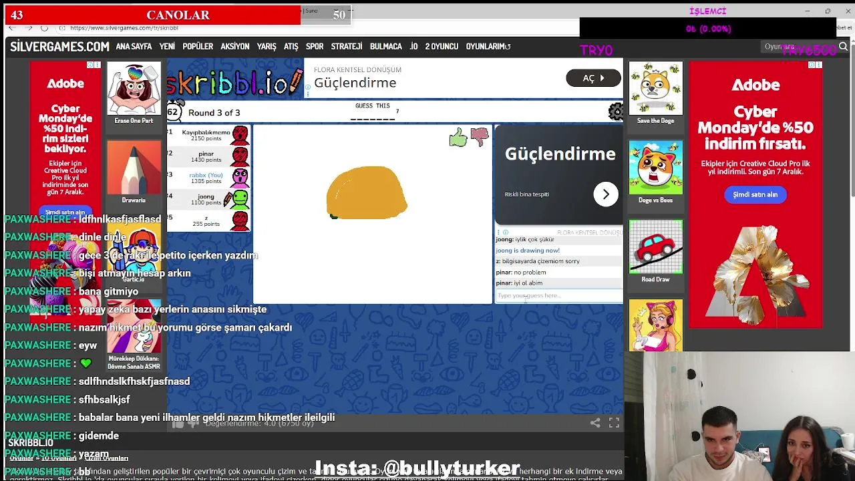855x481 pixels.
Task: Share the game with the share icon
Action: coord(595,423)
